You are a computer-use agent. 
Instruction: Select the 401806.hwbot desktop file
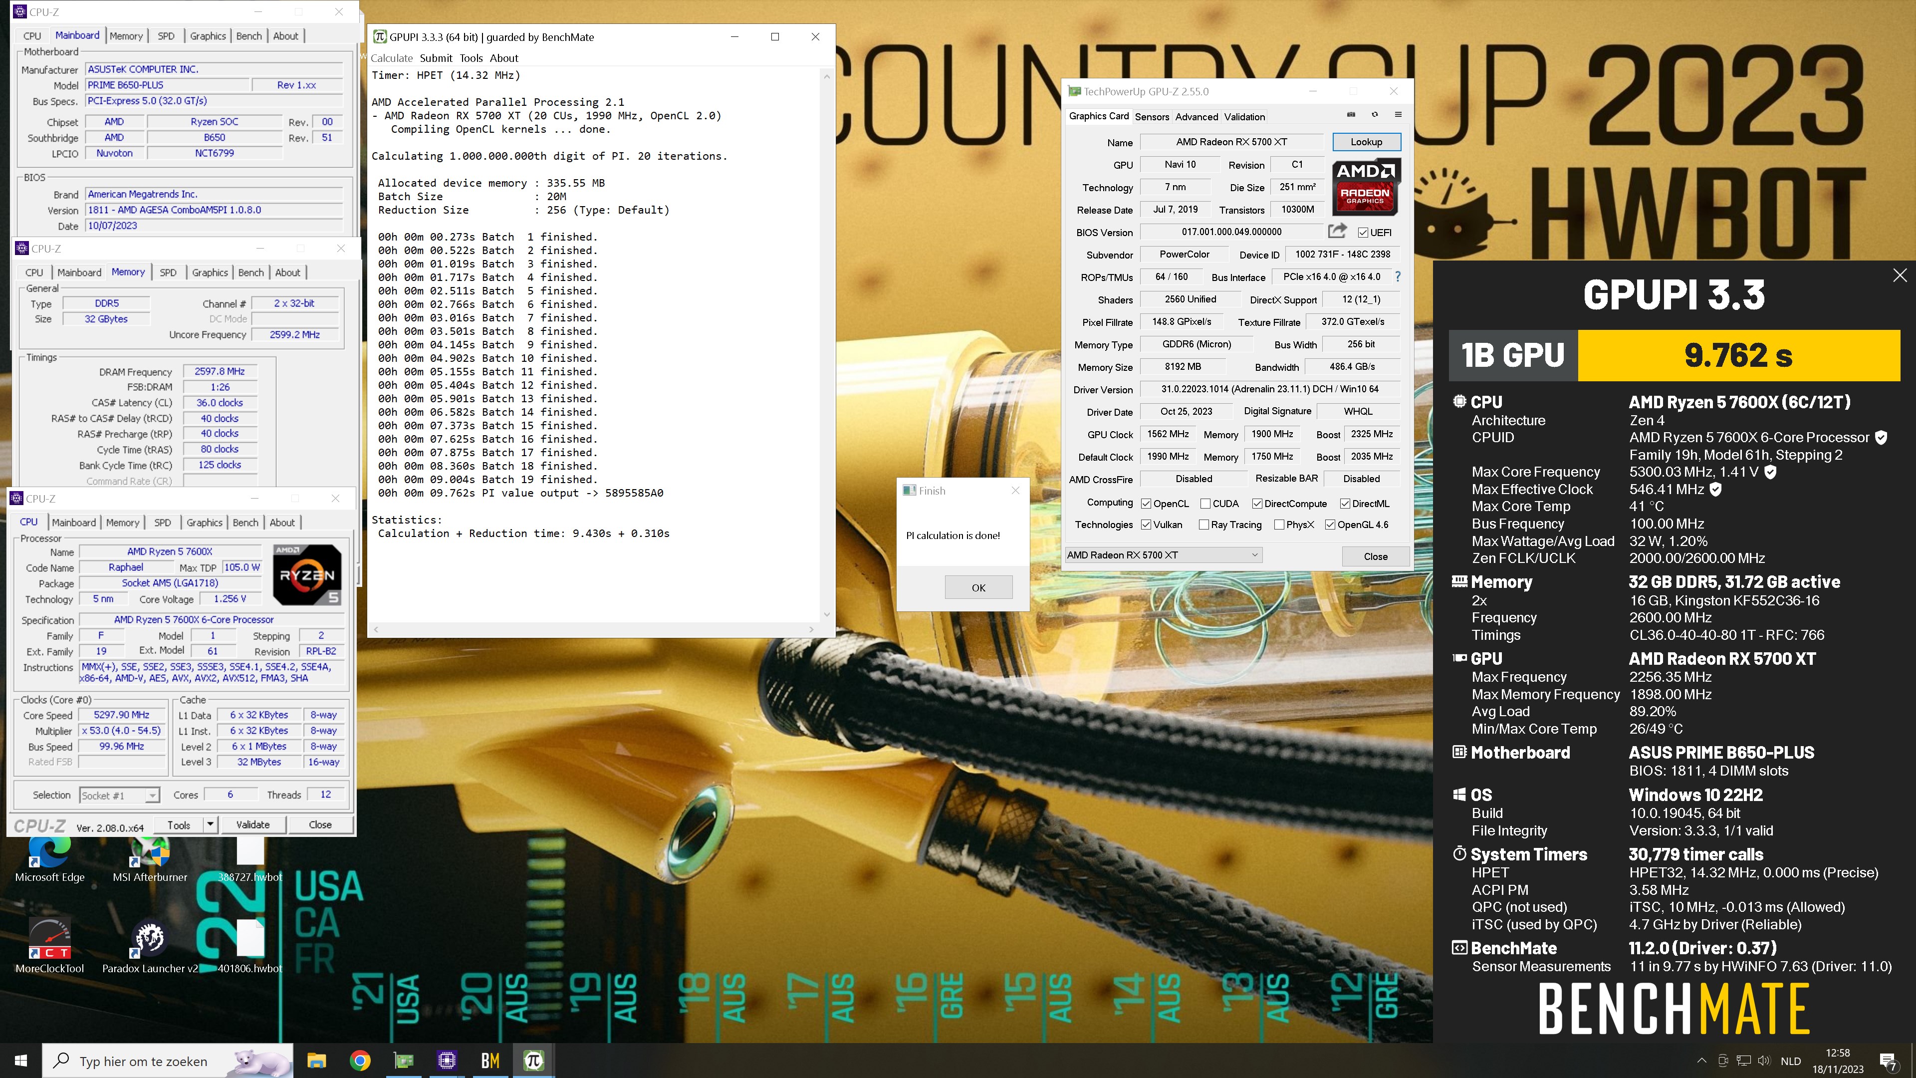250,945
